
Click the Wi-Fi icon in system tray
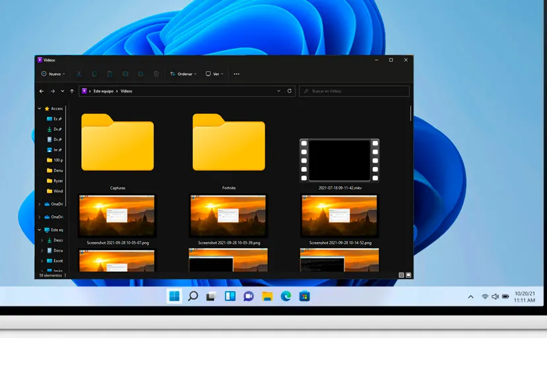pyautogui.click(x=485, y=296)
